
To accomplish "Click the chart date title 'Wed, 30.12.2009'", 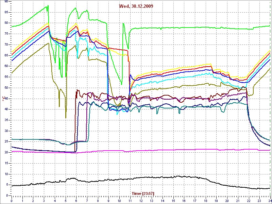I will click(136, 6).
